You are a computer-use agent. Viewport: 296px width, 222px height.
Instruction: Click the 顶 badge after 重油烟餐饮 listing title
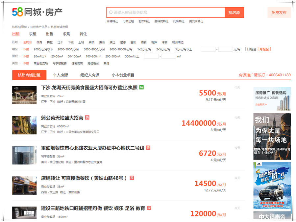click(x=148, y=148)
